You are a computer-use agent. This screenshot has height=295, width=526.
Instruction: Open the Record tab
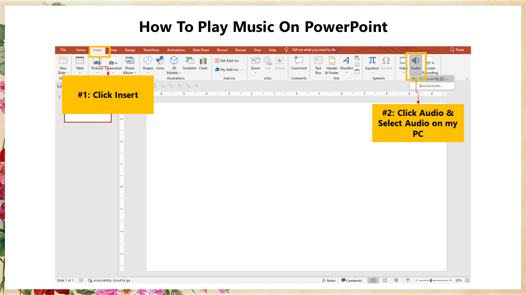click(x=222, y=50)
